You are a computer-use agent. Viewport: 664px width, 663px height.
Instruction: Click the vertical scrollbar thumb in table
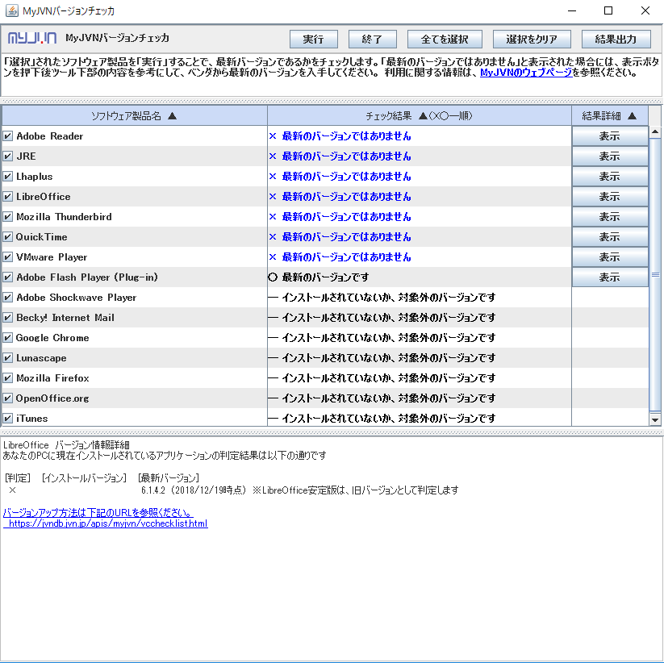pos(655,274)
